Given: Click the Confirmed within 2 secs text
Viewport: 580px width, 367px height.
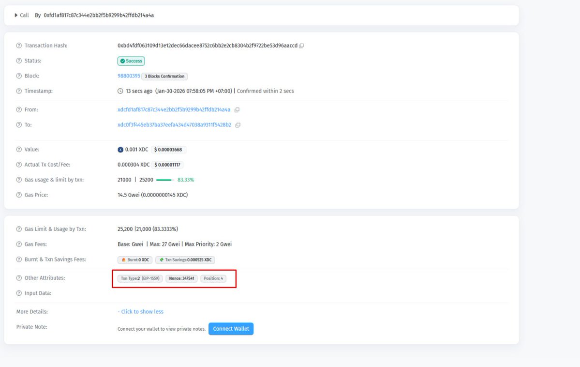Looking at the screenshot, I should (265, 91).
